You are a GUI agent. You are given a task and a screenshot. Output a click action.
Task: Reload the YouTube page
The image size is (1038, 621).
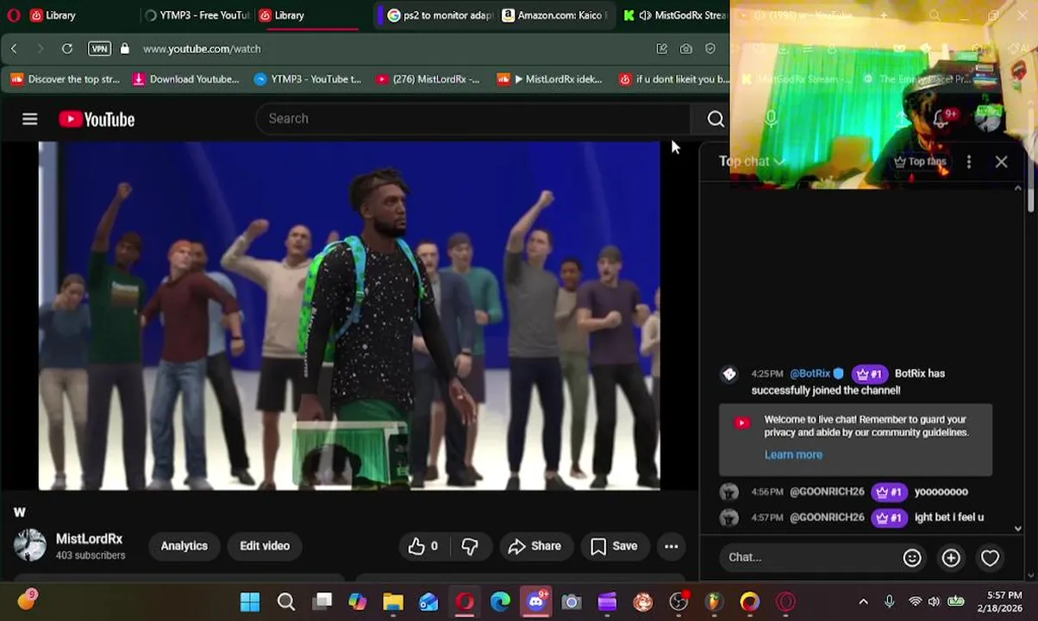pos(67,49)
